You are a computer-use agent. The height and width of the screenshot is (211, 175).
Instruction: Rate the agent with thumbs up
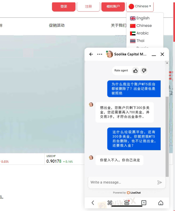click(x=135, y=70)
